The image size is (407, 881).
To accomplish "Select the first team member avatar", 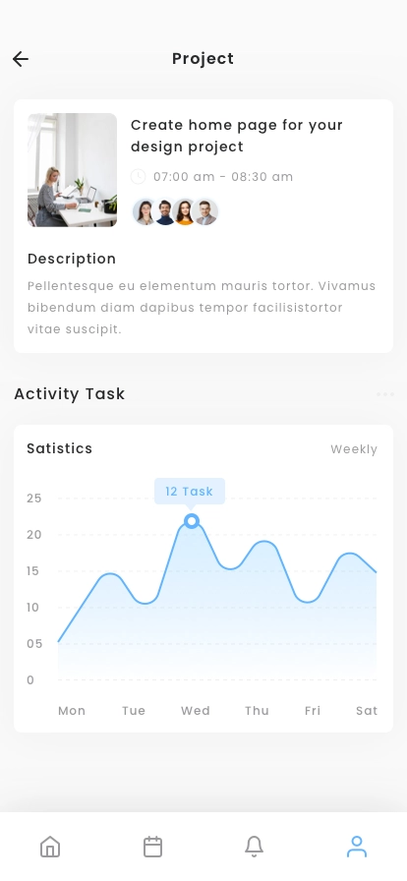I will pos(145,211).
